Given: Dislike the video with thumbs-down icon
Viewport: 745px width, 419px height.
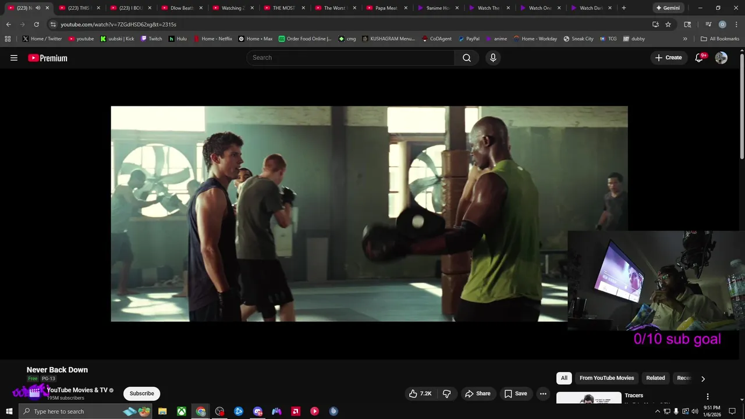Looking at the screenshot, I should pos(447,393).
